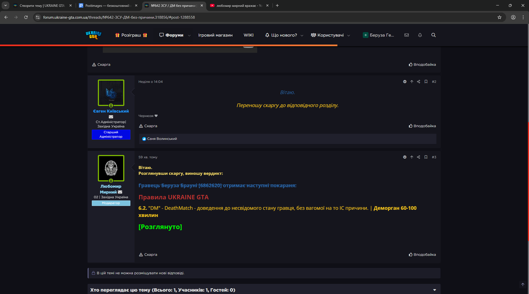
Task: Open the Беруза Ге... account menu
Action: tap(378, 35)
